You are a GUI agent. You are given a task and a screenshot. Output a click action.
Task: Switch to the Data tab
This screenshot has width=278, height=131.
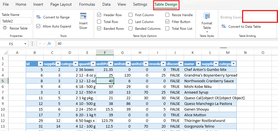(x=106, y=5)
